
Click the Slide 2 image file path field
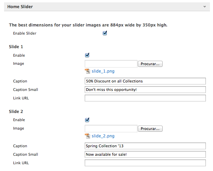click(111, 129)
